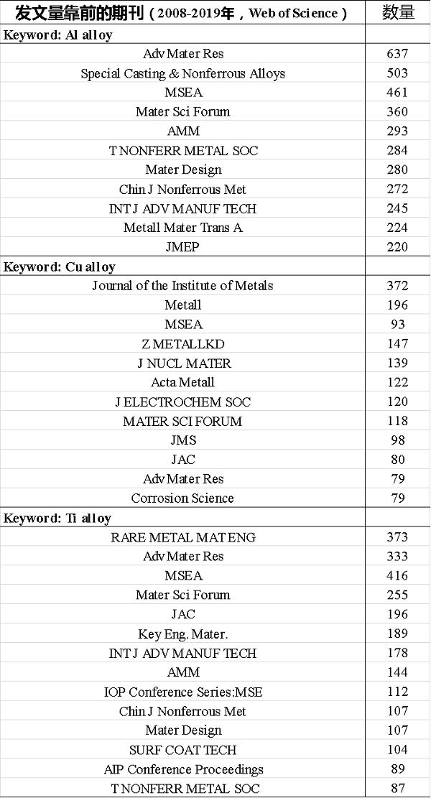The width and height of the screenshot is (431, 798).
Task: Click the J NUCL MATER cell
Action: tap(182, 363)
